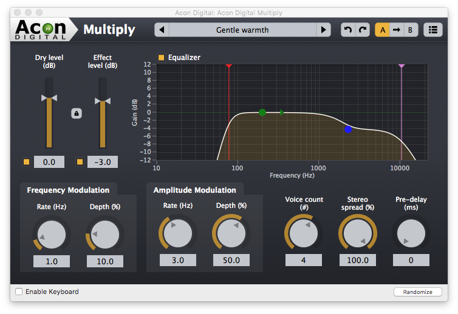Close the plugin window
Image resolution: width=458 pixels, height=314 pixels.
click(x=17, y=13)
